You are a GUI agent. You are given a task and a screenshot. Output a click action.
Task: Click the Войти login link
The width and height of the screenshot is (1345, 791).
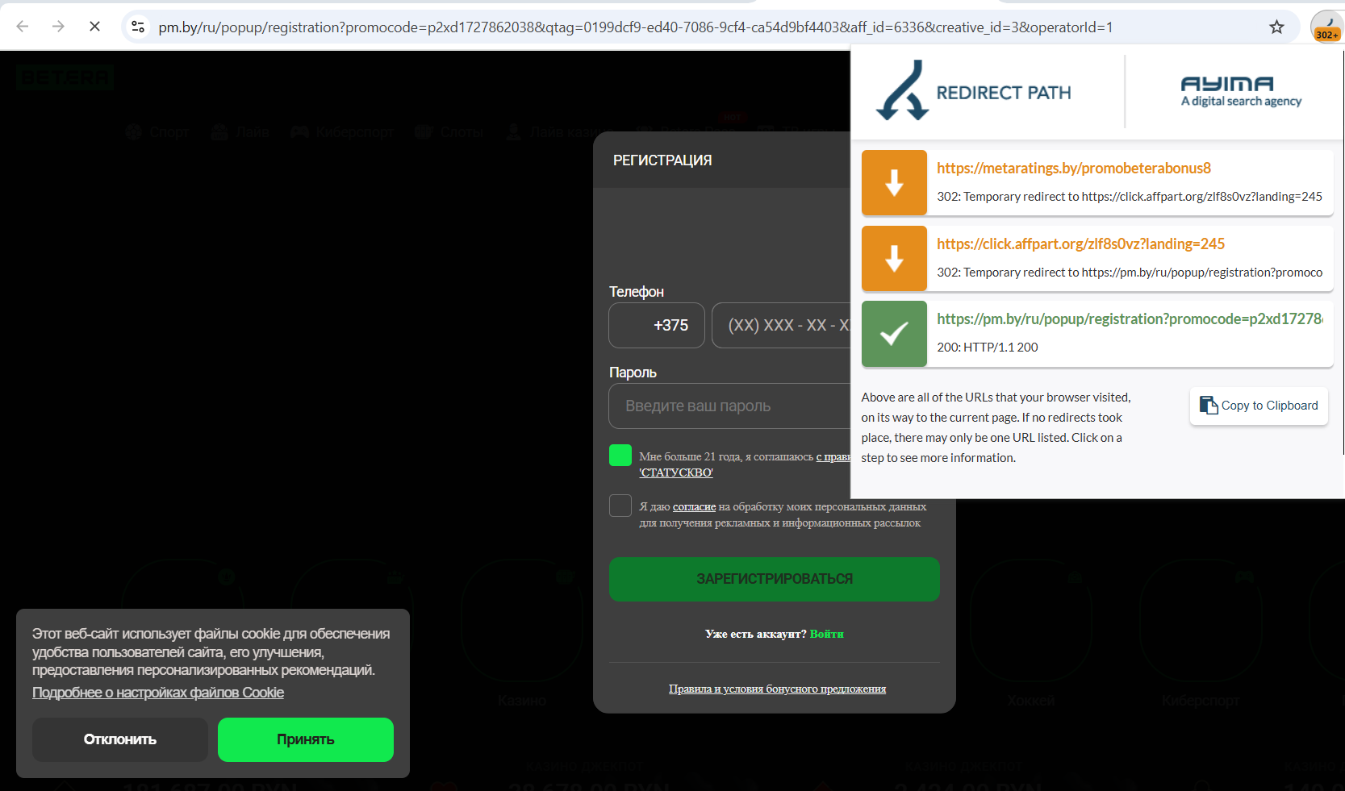[827, 634]
